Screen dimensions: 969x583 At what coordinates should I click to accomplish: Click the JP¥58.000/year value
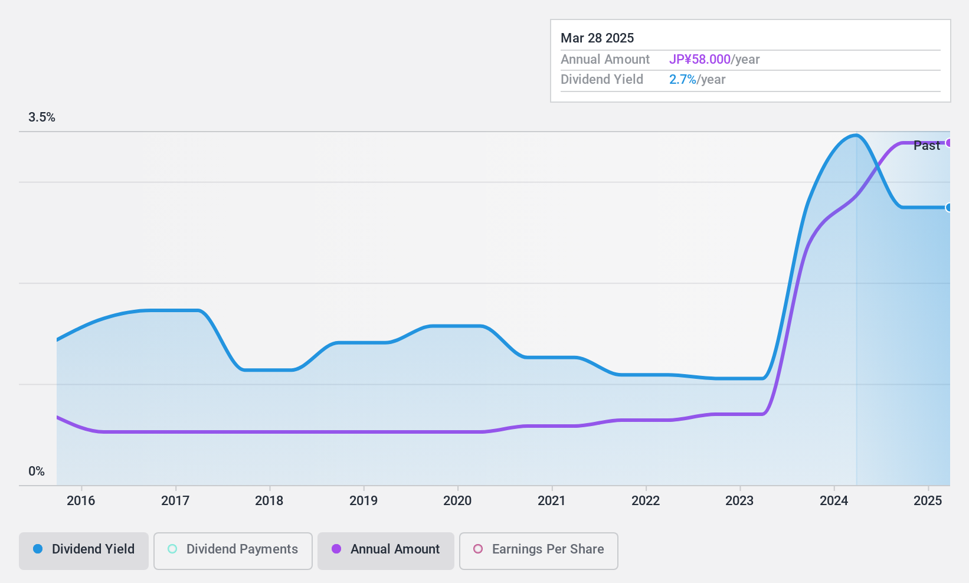click(x=714, y=60)
